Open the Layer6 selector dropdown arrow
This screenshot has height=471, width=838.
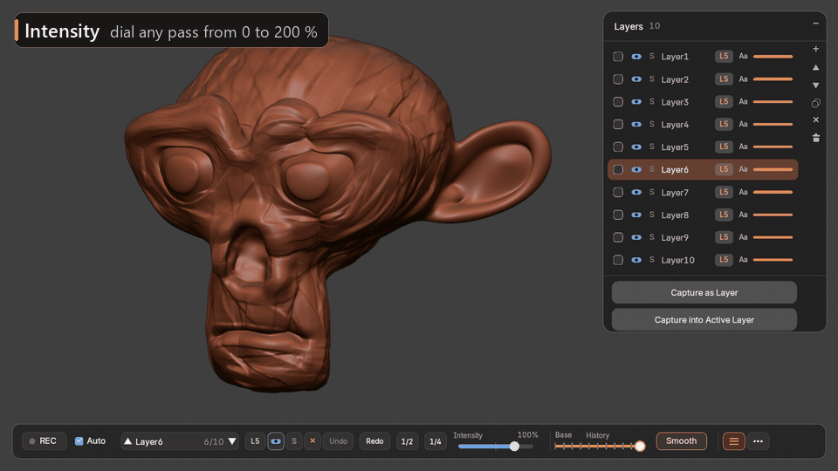[232, 441]
